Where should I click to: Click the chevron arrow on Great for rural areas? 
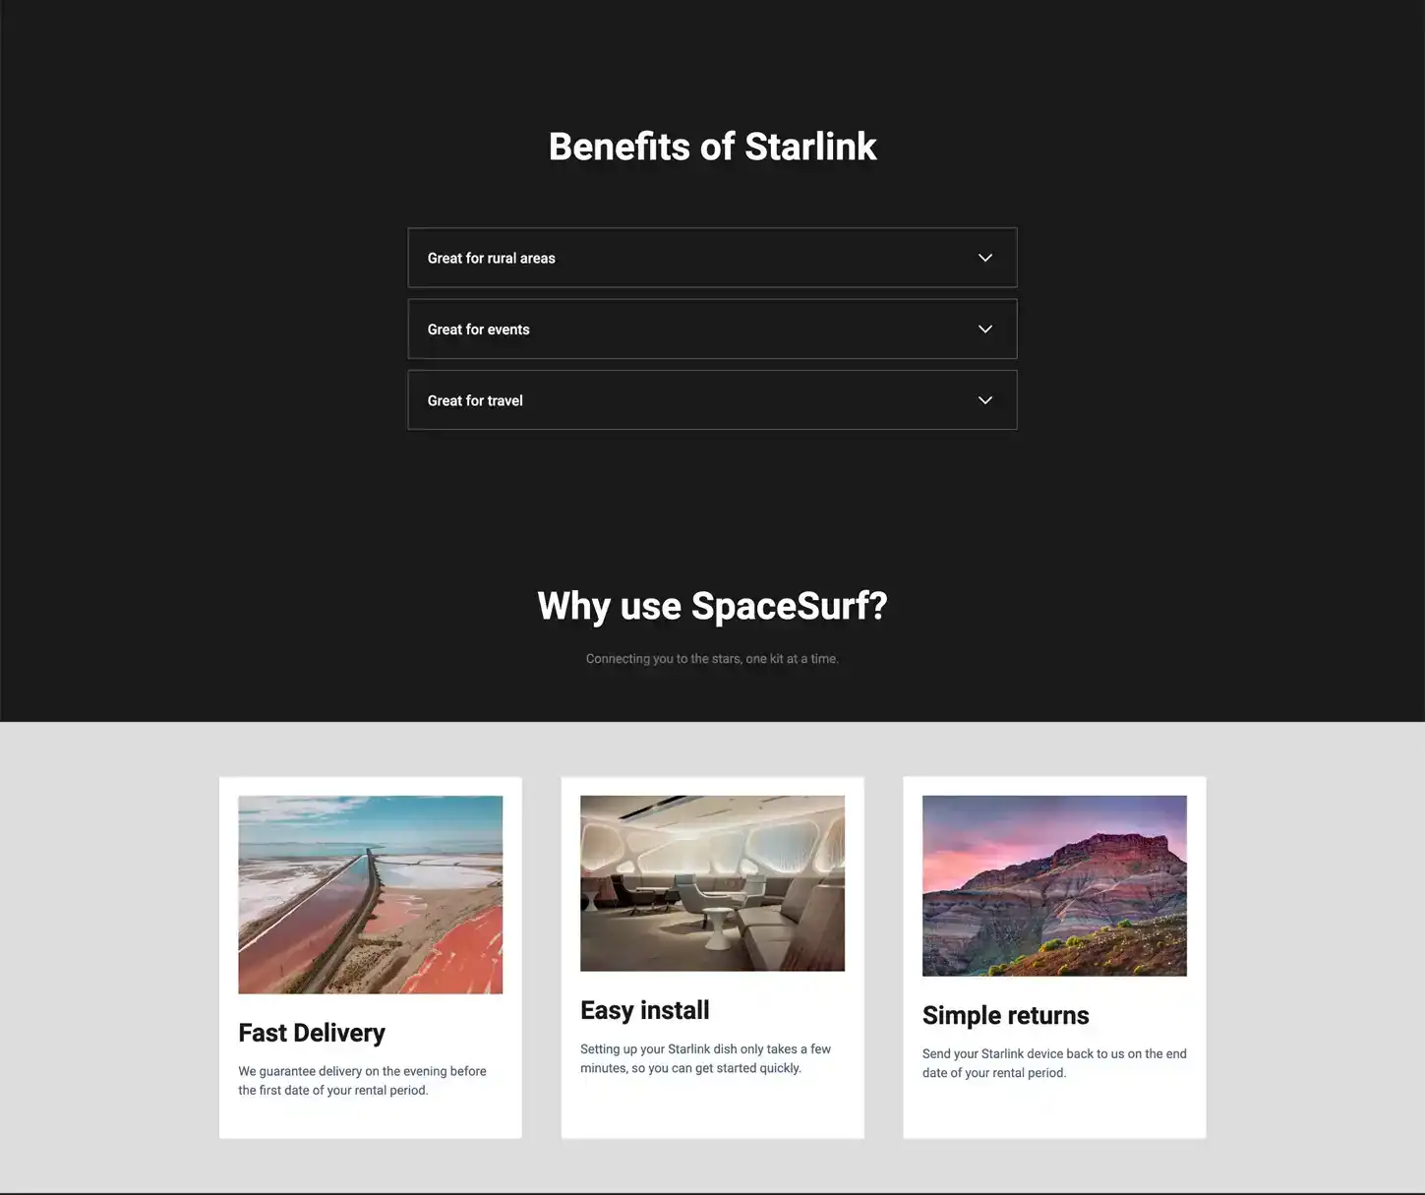coord(984,258)
